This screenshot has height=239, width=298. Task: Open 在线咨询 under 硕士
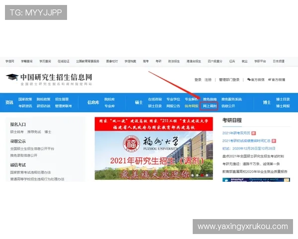[155, 99]
